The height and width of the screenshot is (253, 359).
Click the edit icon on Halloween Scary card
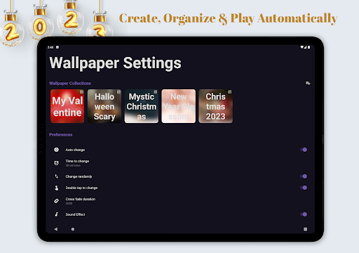pyautogui.click(x=118, y=92)
